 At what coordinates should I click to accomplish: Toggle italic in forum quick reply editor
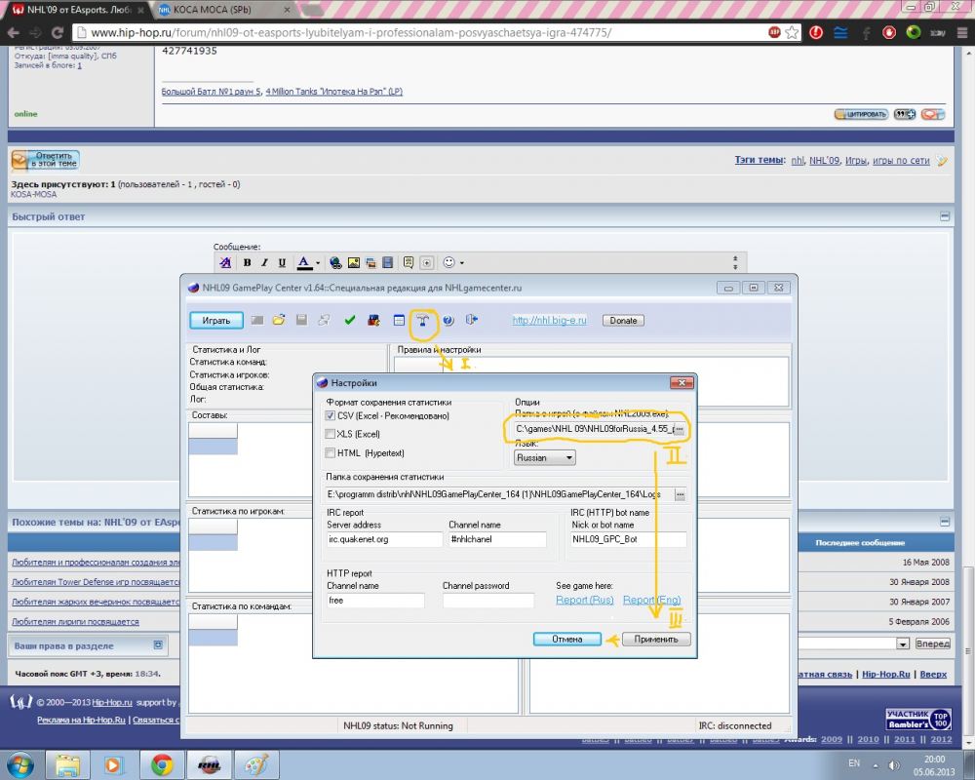point(264,262)
